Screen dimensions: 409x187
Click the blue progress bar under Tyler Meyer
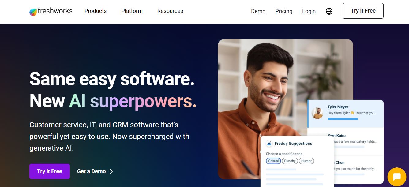tap(343, 119)
